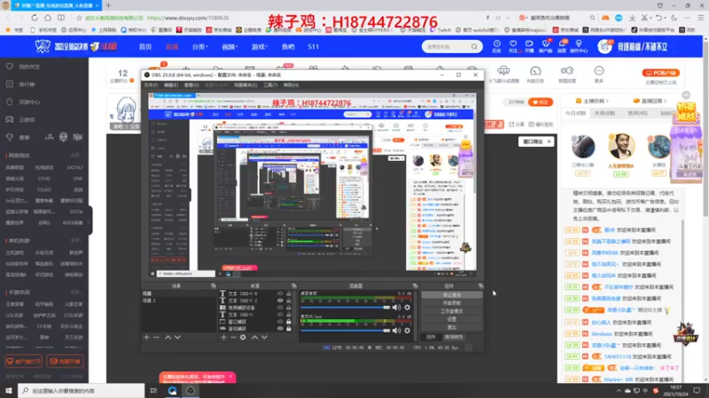The image size is (709, 398).
Task: Move the scene down with the down arrow in OBS Scenes panel
Action: click(178, 337)
